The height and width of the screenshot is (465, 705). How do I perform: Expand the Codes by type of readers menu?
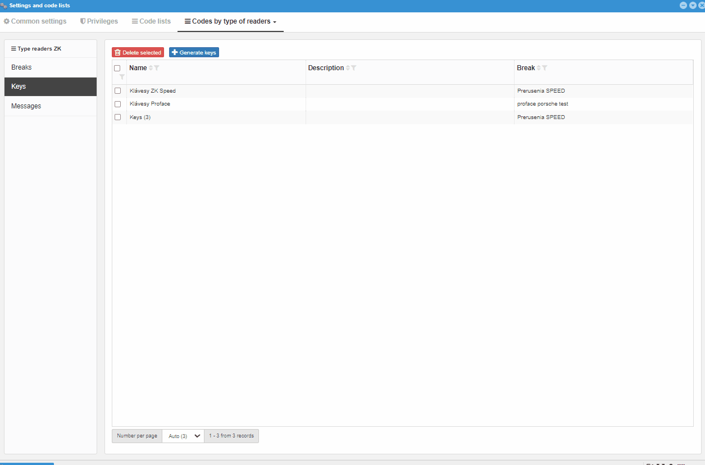[x=230, y=21]
